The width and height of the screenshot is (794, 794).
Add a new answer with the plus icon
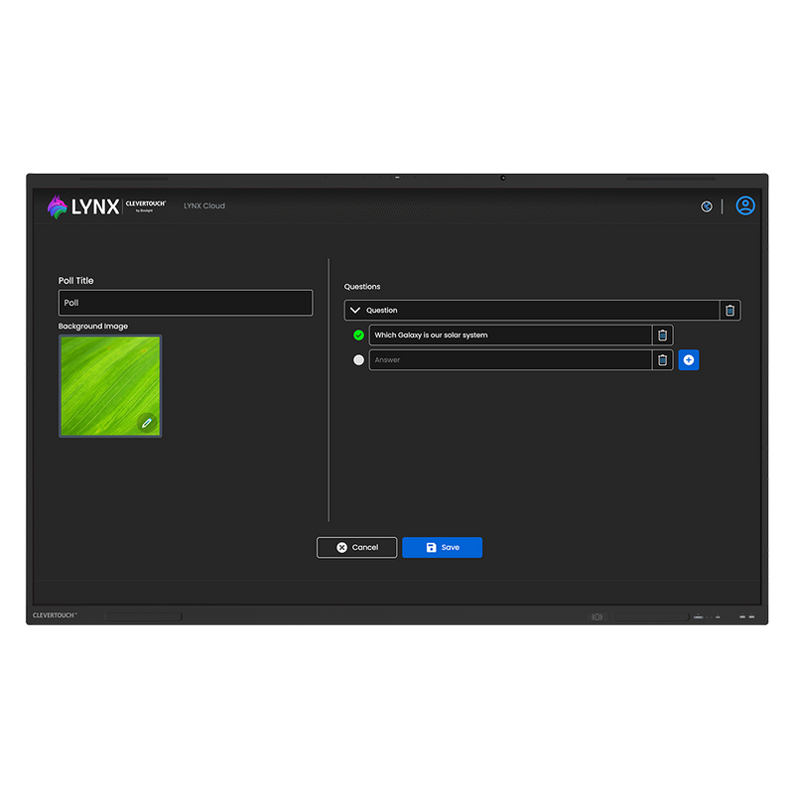coord(689,360)
